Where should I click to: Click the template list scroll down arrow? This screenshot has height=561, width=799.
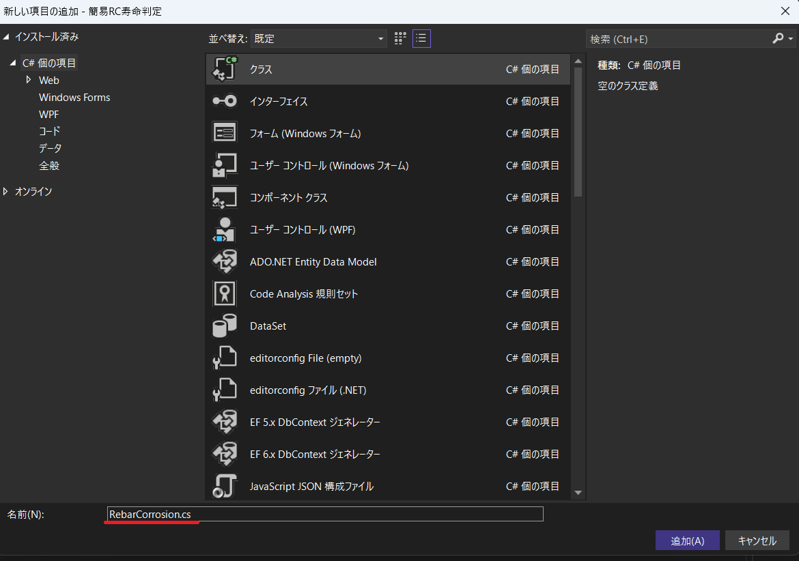tap(578, 492)
